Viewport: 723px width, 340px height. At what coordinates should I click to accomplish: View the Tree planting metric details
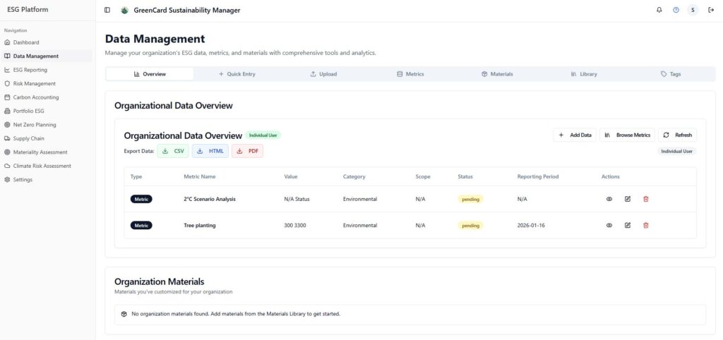[x=609, y=225]
